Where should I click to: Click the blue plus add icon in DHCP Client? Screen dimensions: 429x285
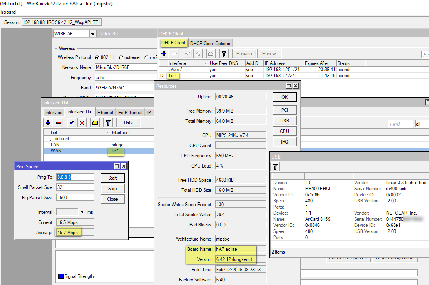coord(164,54)
